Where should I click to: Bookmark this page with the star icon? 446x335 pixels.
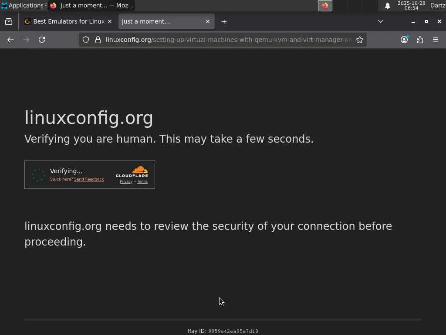(x=359, y=40)
